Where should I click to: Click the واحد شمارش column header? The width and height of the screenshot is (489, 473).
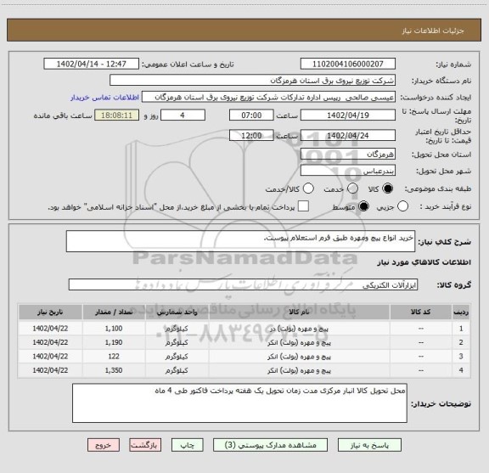coord(177,312)
